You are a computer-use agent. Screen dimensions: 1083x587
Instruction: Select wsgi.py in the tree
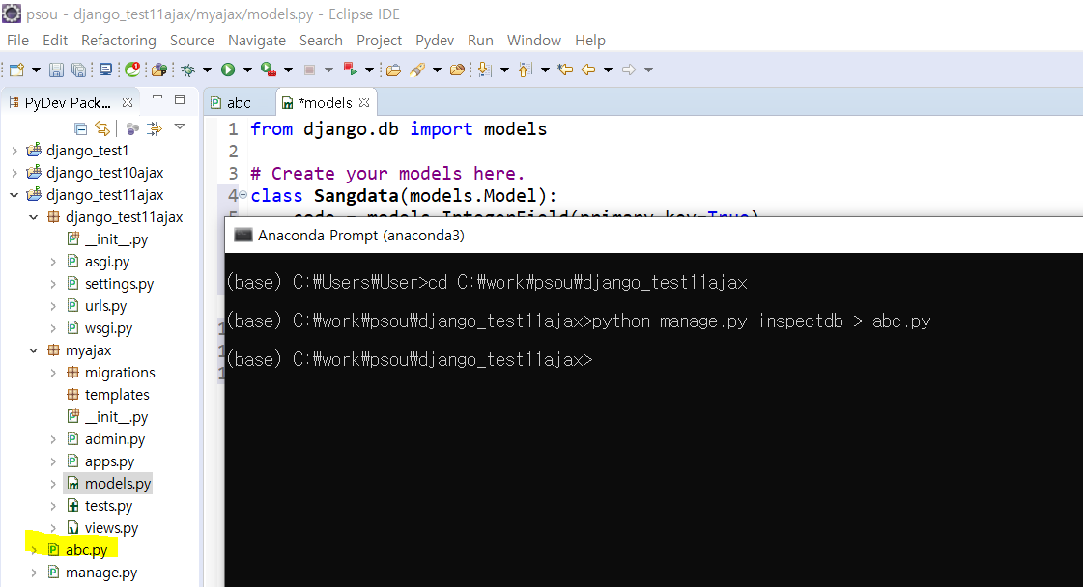[x=108, y=328]
